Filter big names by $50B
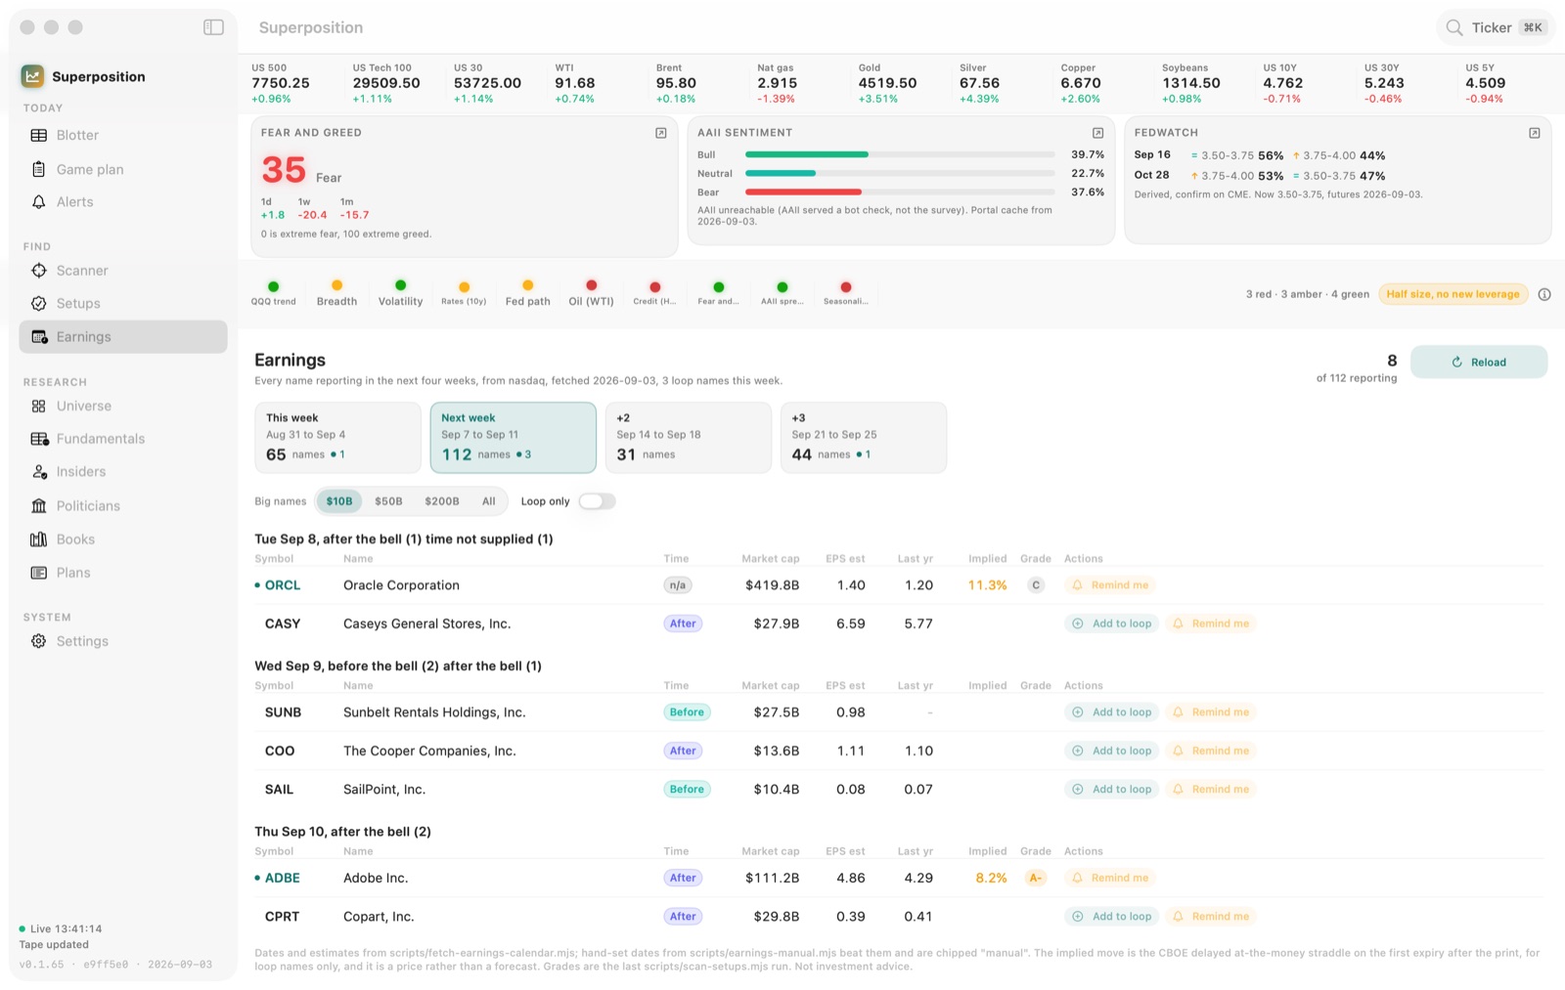The image size is (1565, 990). [388, 501]
